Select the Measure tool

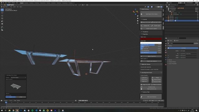tap(2, 30)
